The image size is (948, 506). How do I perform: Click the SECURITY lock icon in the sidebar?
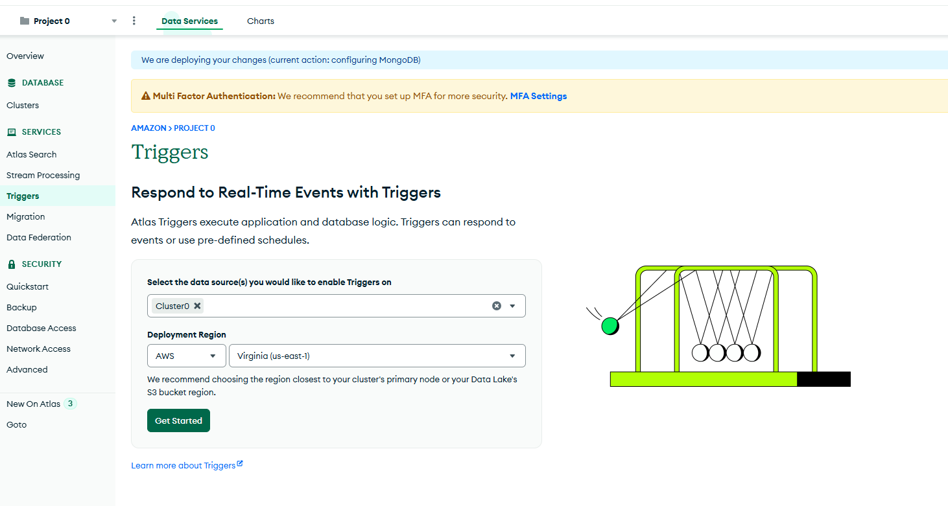(11, 264)
